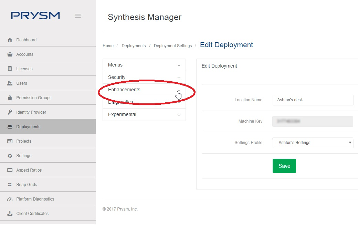Click the Deployments breadcrumb link
358x225 pixels.
[134, 46]
